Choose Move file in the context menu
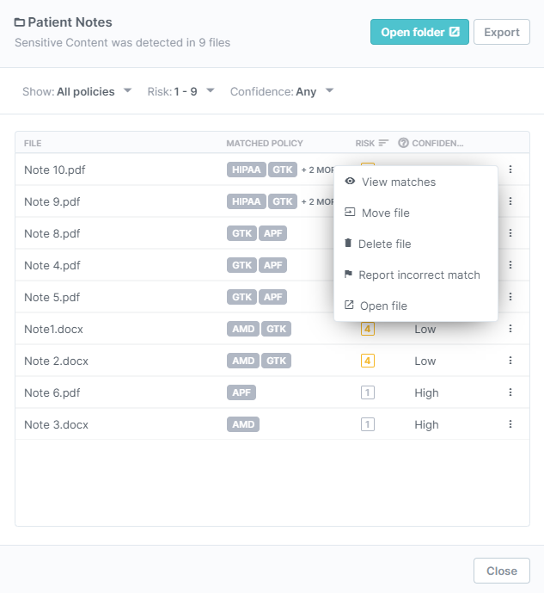The image size is (544, 593). coord(385,213)
